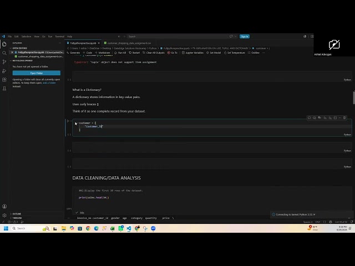Click Restart in notebook toolbar
The width and height of the screenshot is (355, 266).
click(x=134, y=53)
